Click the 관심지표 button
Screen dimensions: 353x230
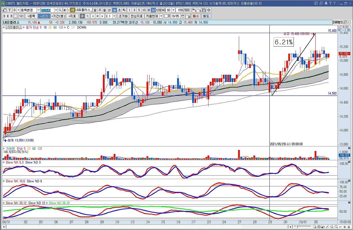pos(137,16)
